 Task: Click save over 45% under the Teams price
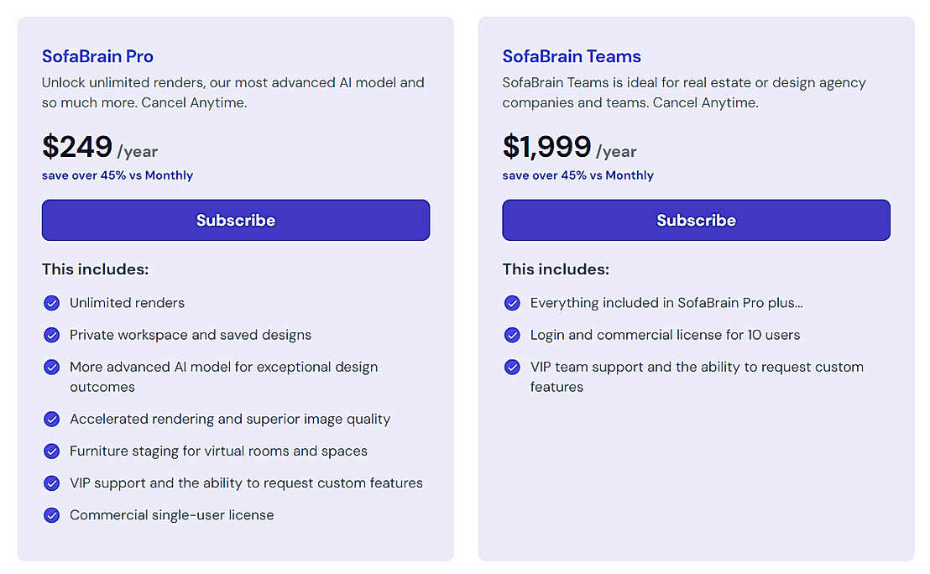click(x=577, y=175)
